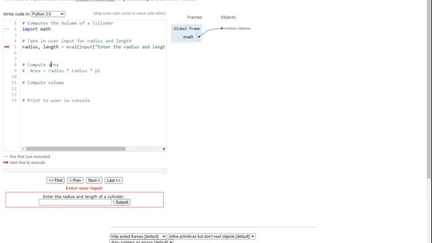Click the math pointer dot in Global frame

199,37
